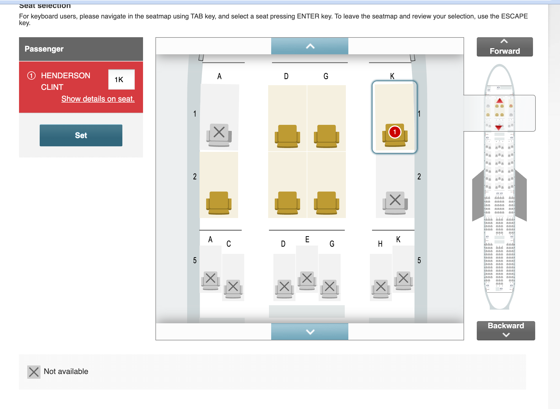Expand the seatmap upward using top chevron
The height and width of the screenshot is (409, 560).
pyautogui.click(x=310, y=46)
